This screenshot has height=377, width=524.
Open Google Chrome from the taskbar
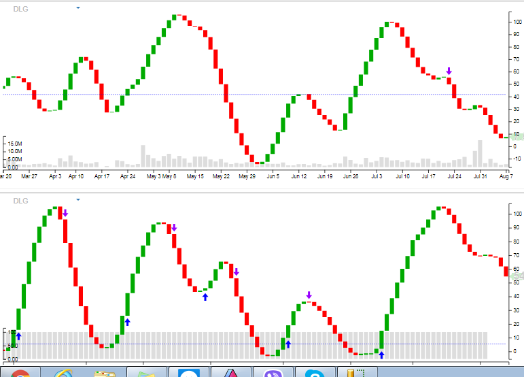(x=20, y=372)
